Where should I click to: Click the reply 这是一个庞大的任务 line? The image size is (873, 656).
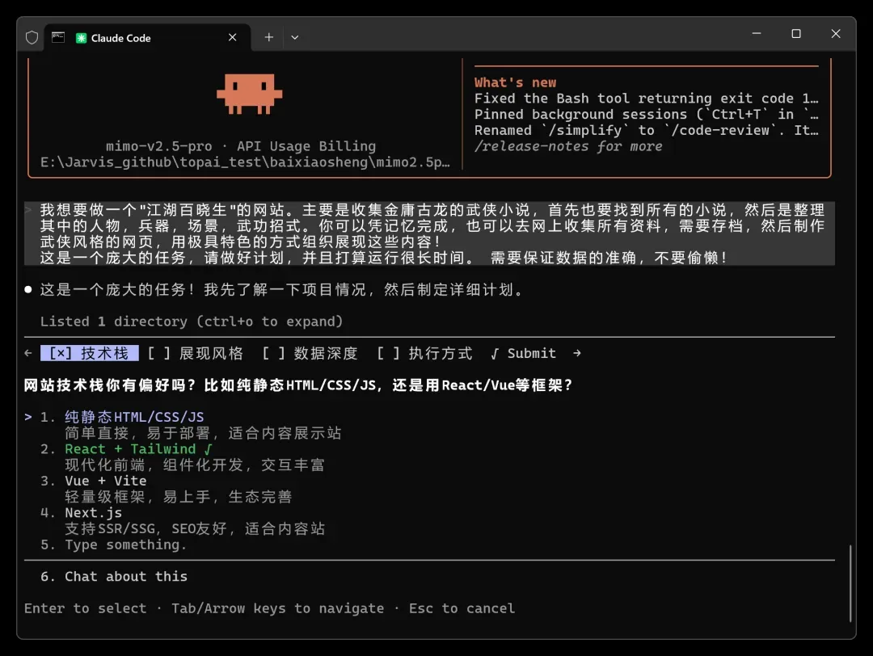pos(282,290)
